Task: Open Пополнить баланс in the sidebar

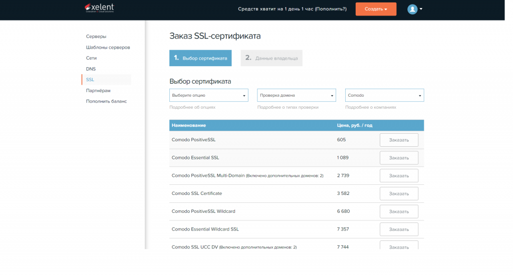Action: click(x=106, y=101)
